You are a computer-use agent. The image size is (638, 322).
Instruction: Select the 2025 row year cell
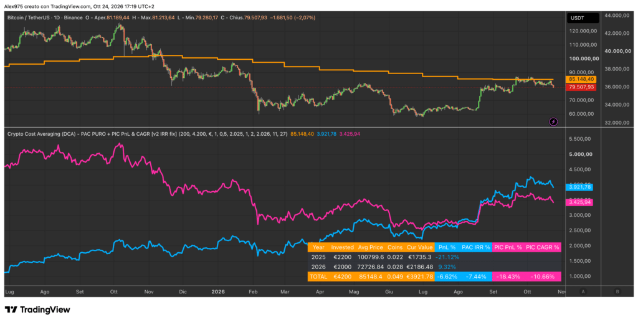[x=318, y=257]
